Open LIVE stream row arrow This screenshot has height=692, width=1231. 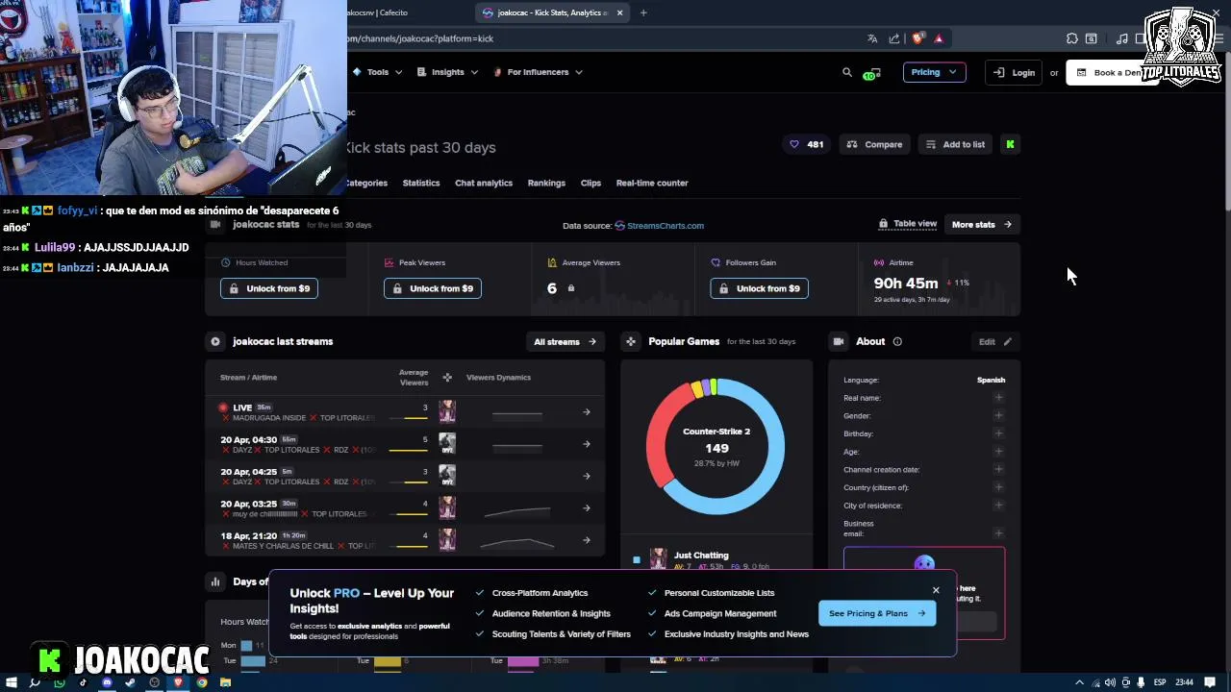click(587, 412)
